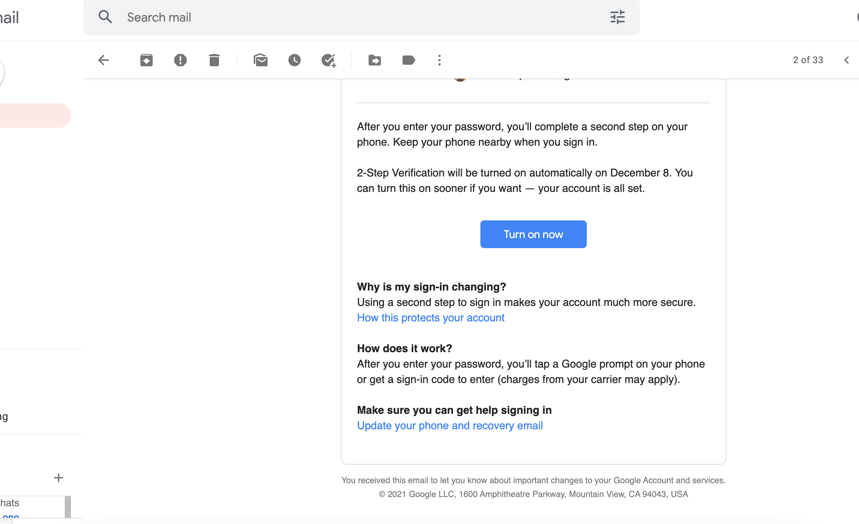Click the Search mail field
Image resolution: width=859 pixels, height=524 pixels.
pos(362,17)
